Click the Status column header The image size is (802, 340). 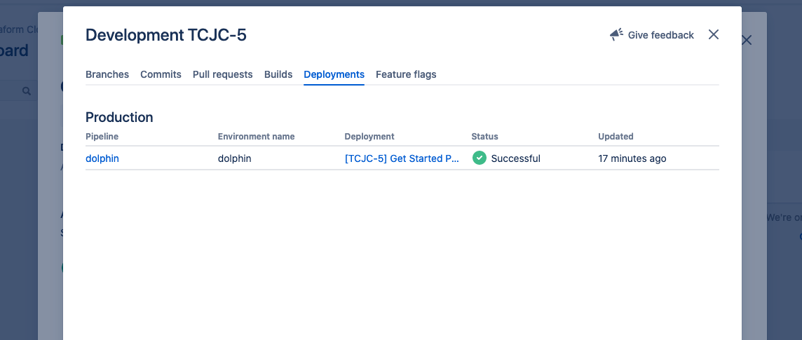(484, 137)
